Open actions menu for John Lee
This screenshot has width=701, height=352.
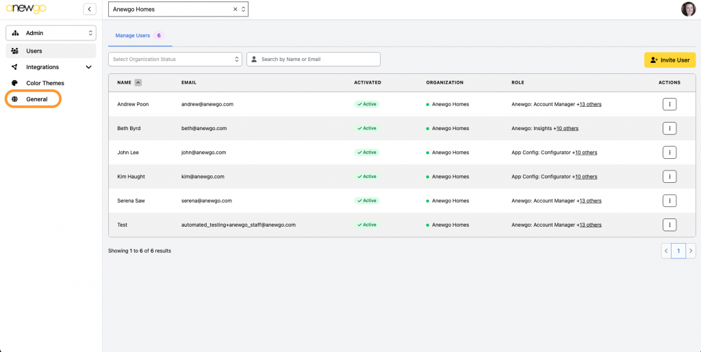point(670,153)
